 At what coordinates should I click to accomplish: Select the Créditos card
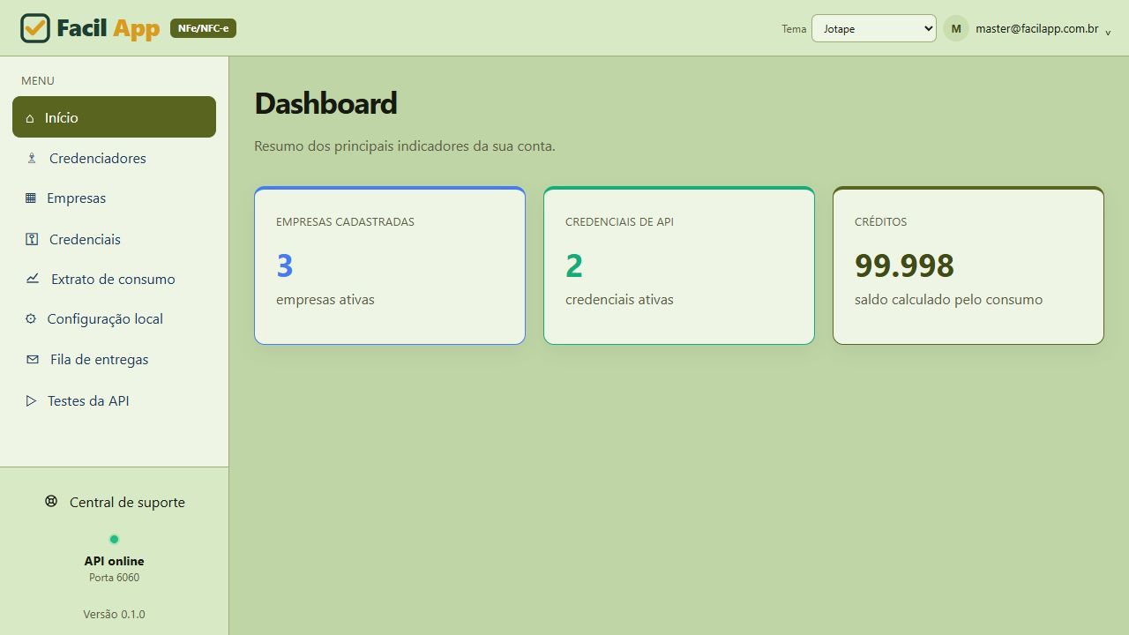(968, 265)
